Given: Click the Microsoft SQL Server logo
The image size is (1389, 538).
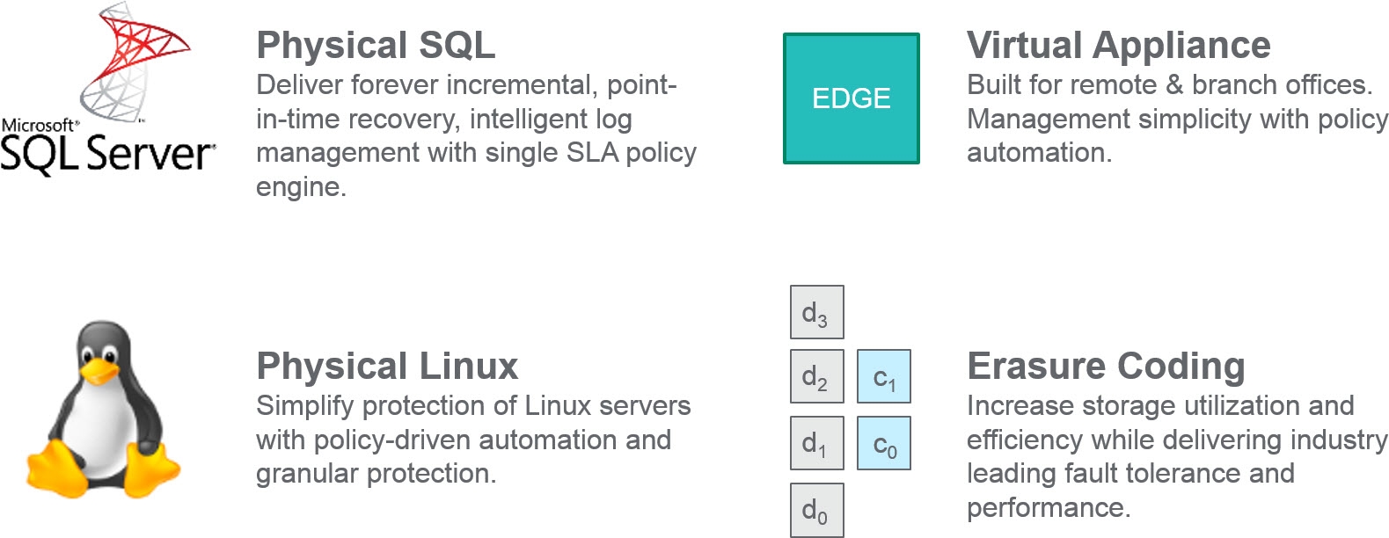Looking at the screenshot, I should coord(107,88).
